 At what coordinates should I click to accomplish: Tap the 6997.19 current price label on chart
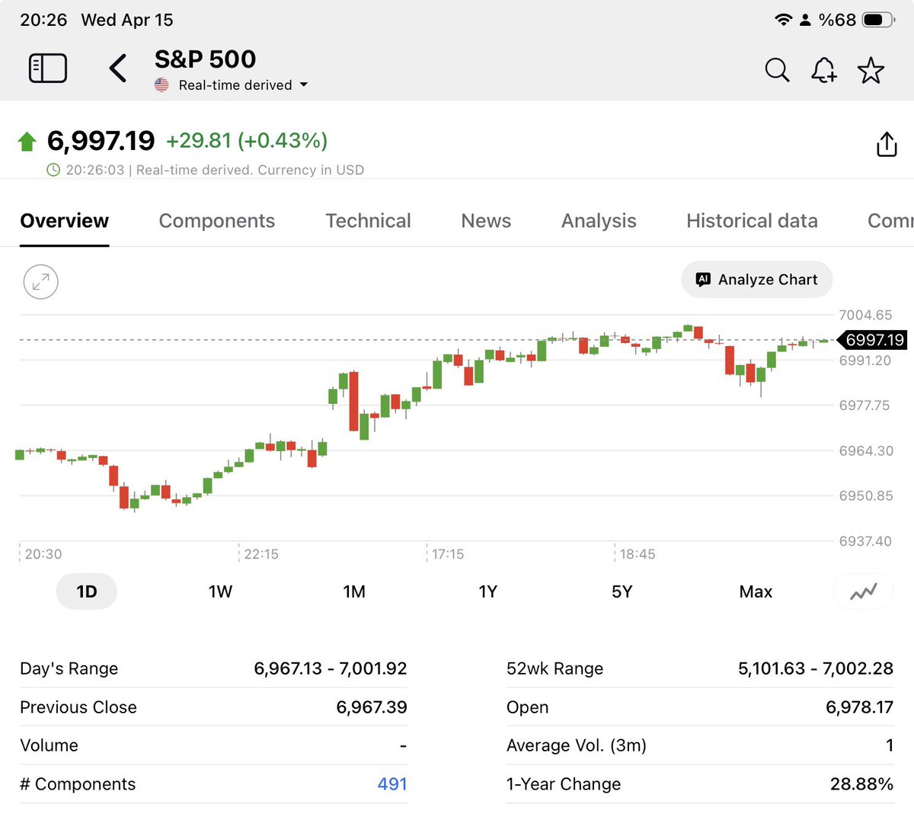[872, 340]
